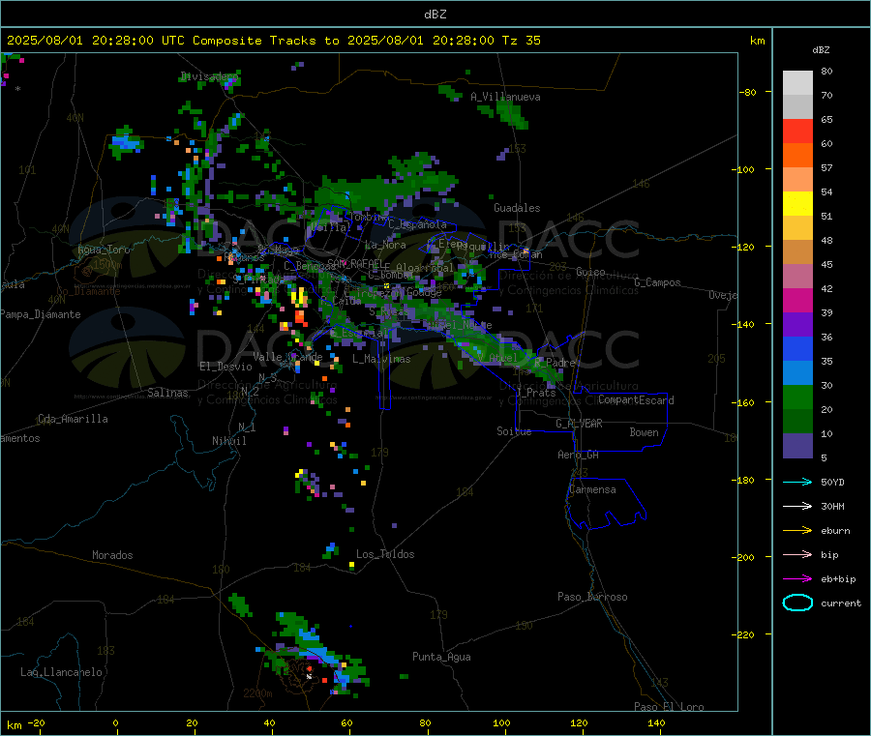Click the 100 tick on horizontal axis

click(x=501, y=722)
